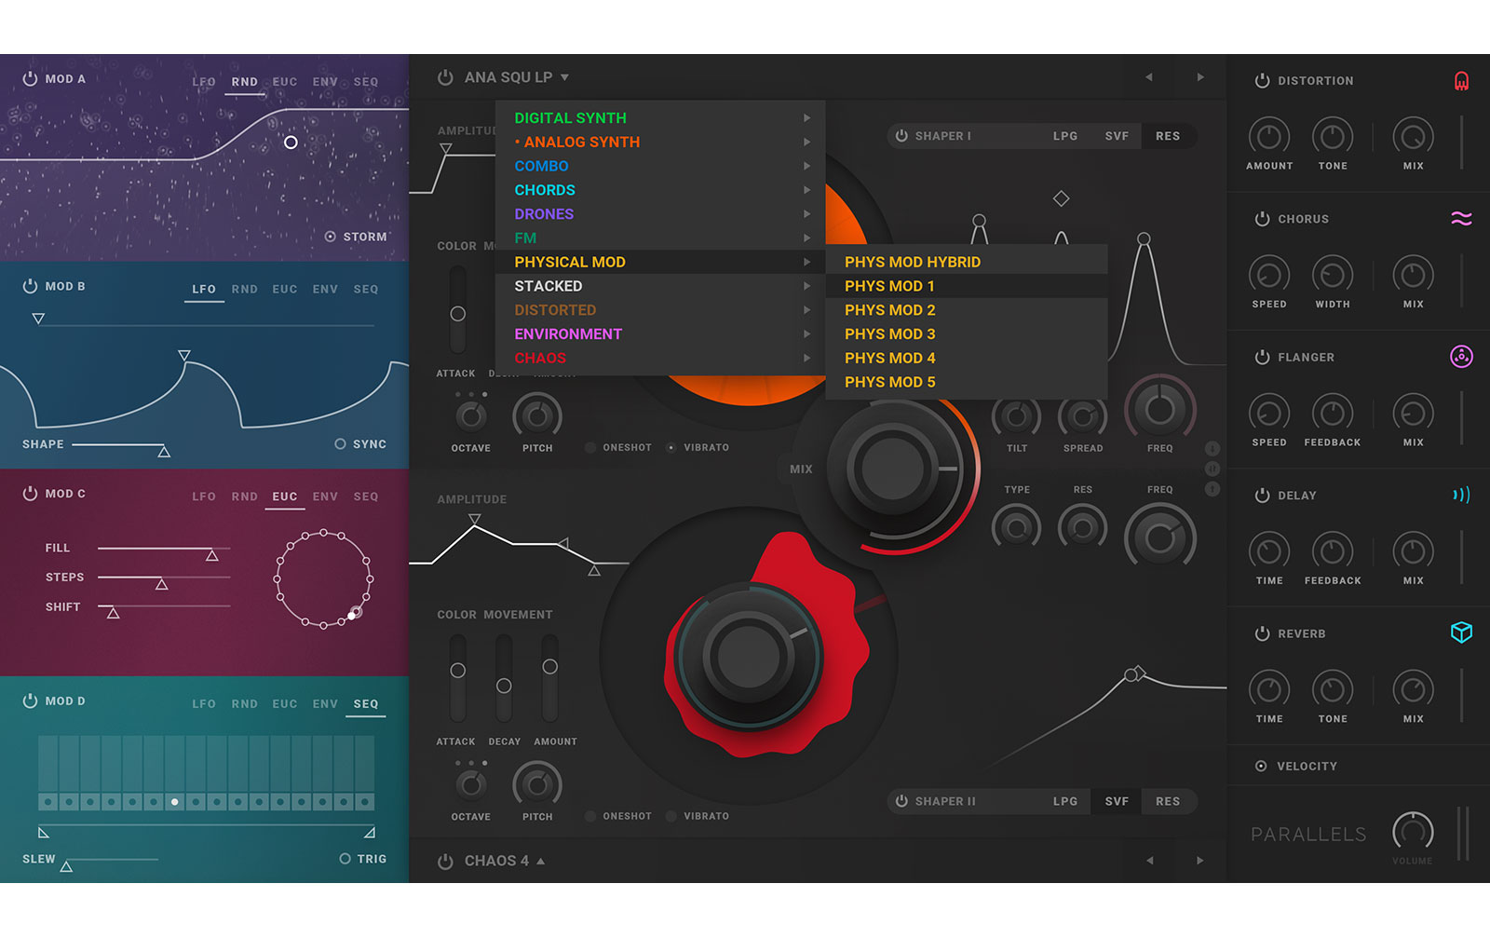Toggle Shaper I power icon
Screen dimensions: 1490x938
901,136
